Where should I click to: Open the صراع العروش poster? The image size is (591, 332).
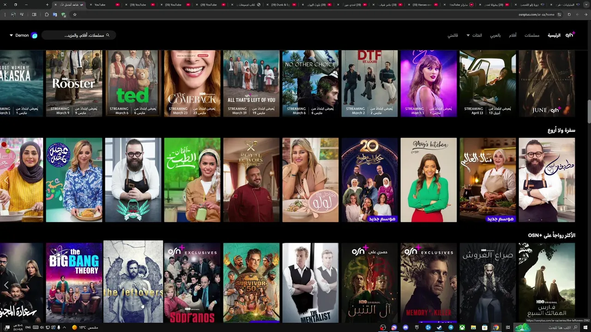point(488,283)
